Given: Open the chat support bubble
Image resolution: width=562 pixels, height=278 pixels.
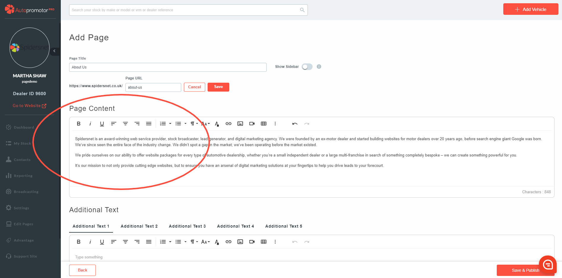Looking at the screenshot, I should coord(547,264).
